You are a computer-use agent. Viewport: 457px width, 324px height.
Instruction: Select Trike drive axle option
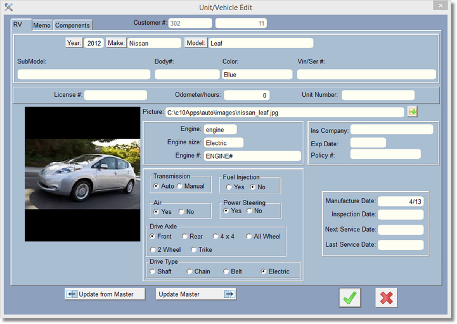193,249
